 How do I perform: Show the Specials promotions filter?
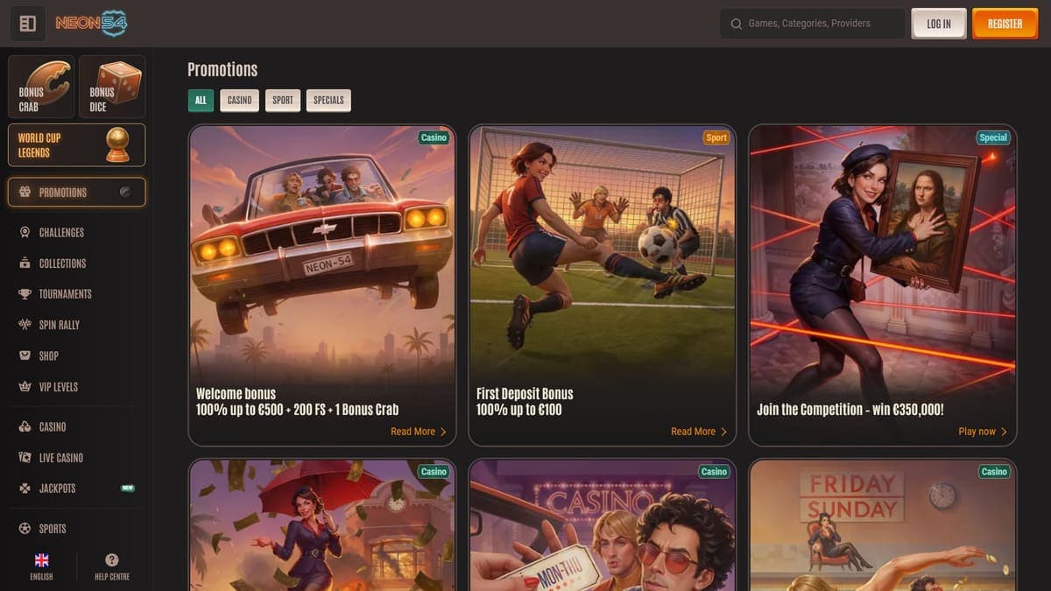click(x=328, y=100)
